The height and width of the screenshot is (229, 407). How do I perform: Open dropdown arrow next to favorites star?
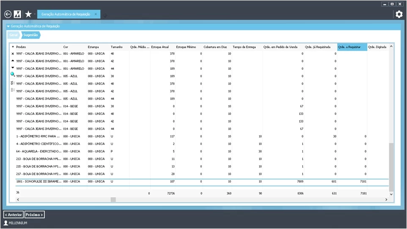(x=35, y=15)
